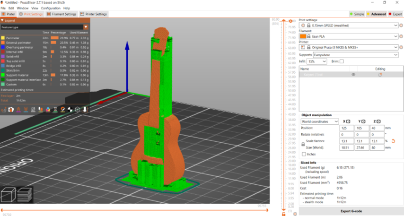
Task: Click the vertical layer slider top cog icon
Action: click(x=290, y=21)
